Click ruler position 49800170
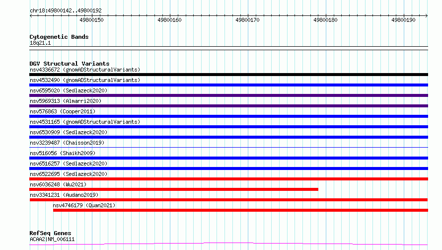This screenshot has width=442, height=250. 247,20
